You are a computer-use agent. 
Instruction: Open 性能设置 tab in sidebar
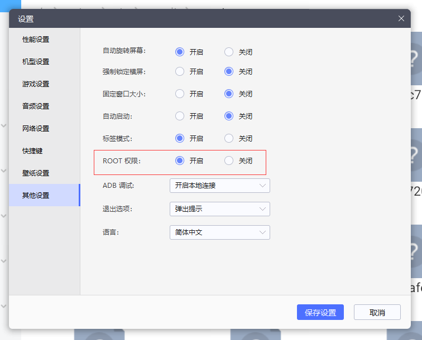tap(45, 39)
